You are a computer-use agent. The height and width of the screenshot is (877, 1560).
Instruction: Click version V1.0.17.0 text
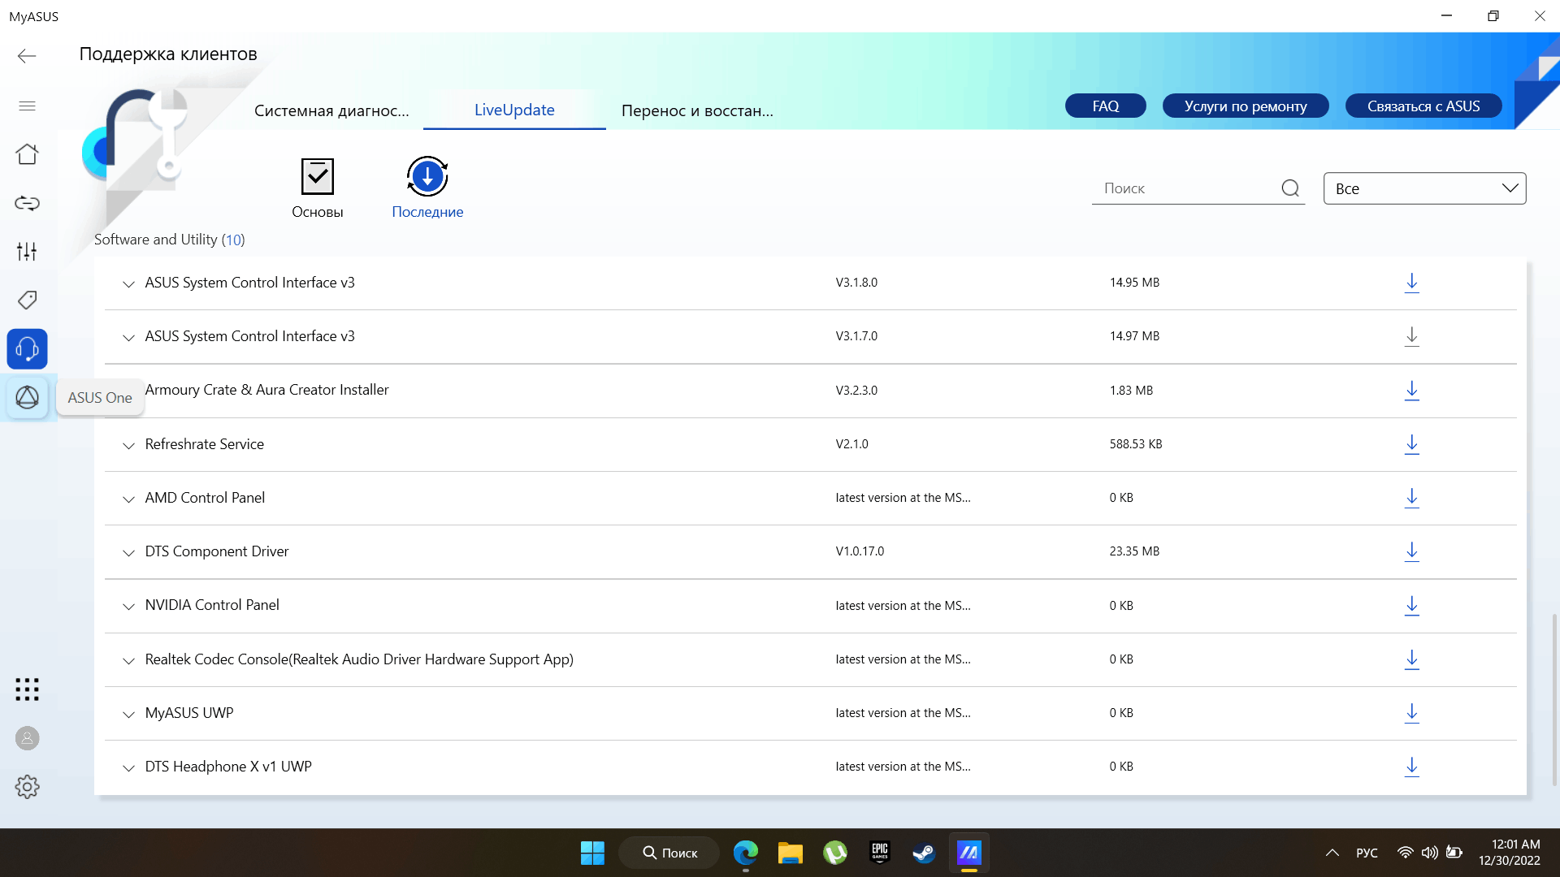point(860,551)
